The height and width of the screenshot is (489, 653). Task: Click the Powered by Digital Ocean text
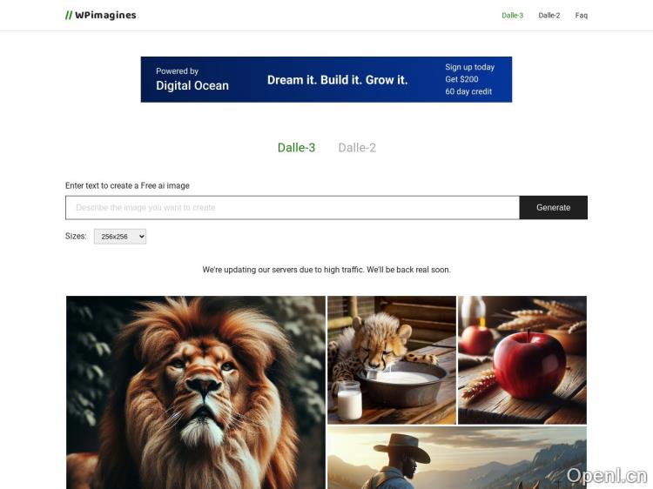[x=192, y=79]
